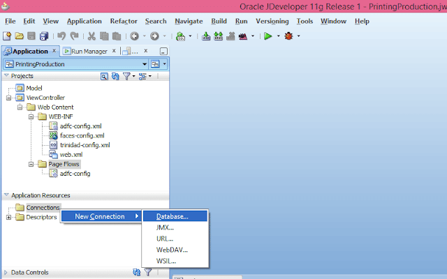The image size is (447, 279).
Task: Open the Navigate menu
Action: (189, 21)
